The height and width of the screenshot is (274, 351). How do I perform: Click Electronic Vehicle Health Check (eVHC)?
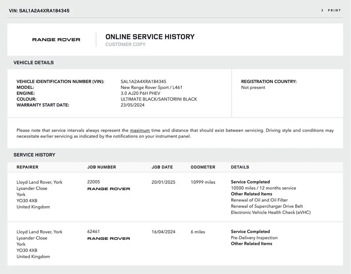(271, 212)
